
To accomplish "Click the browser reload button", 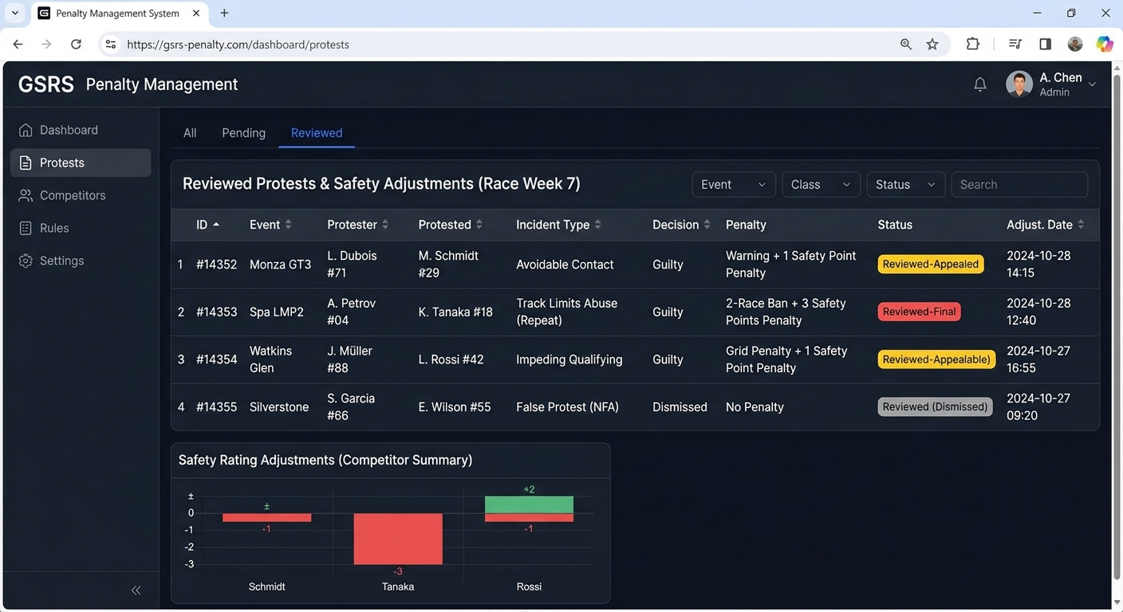I will [76, 45].
